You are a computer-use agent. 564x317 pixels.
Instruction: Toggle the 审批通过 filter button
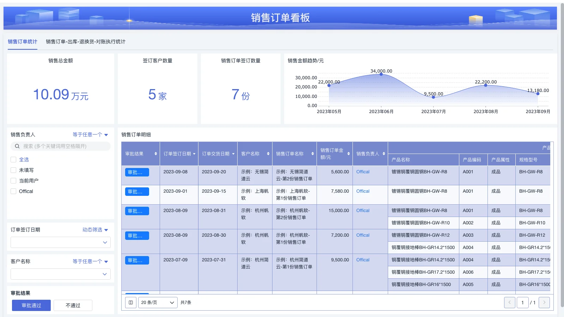click(31, 305)
